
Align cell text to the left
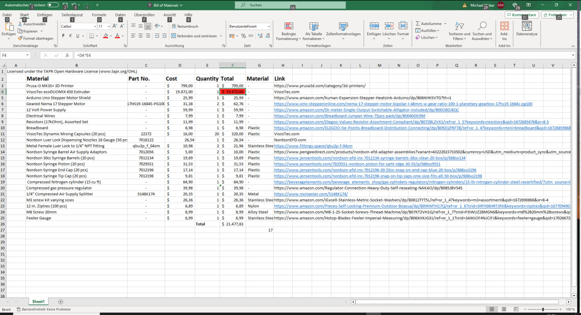coord(133,36)
